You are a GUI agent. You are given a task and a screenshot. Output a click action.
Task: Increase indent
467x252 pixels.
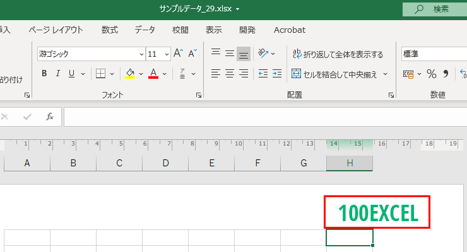coord(277,74)
